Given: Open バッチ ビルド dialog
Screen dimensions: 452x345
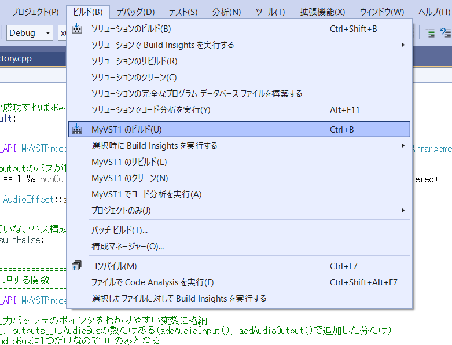Looking at the screenshot, I should [119, 230].
